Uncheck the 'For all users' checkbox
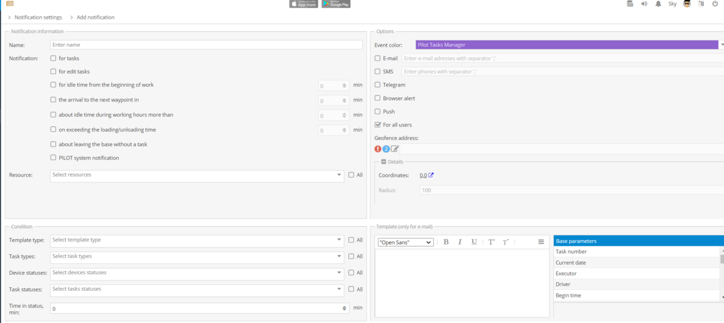Image resolution: width=724 pixels, height=323 pixels. [x=378, y=125]
